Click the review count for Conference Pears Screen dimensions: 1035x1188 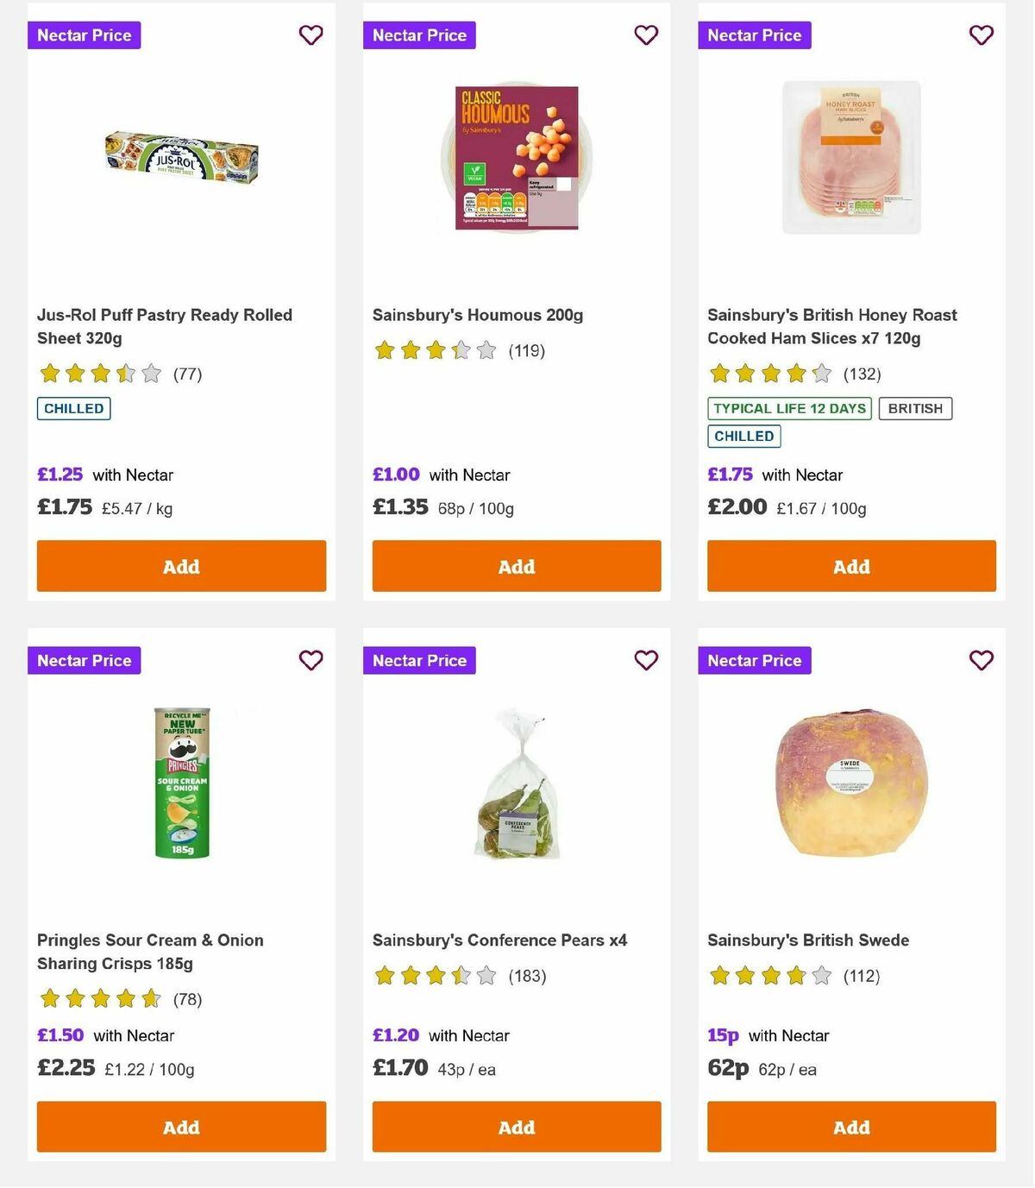pos(526,976)
